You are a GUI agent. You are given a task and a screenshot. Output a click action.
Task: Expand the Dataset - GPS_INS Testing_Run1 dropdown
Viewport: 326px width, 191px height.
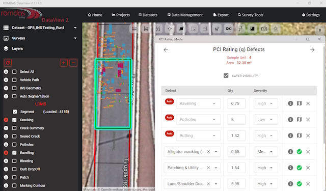[x=75, y=28]
